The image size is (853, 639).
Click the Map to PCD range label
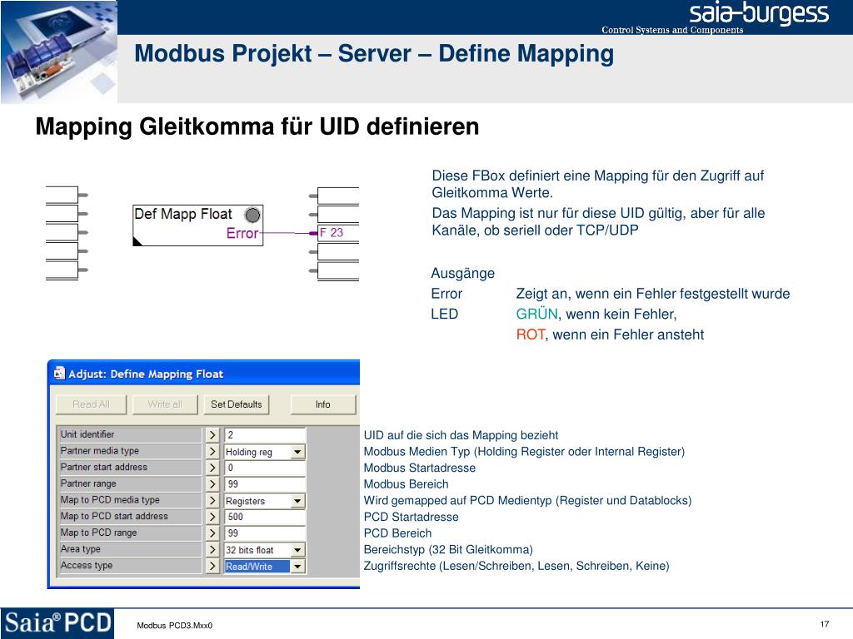point(129,532)
